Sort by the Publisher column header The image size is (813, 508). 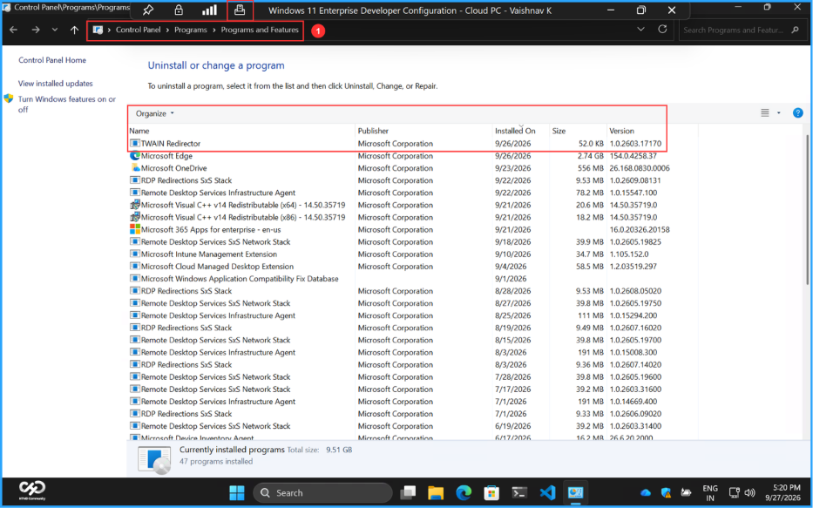tap(424, 132)
